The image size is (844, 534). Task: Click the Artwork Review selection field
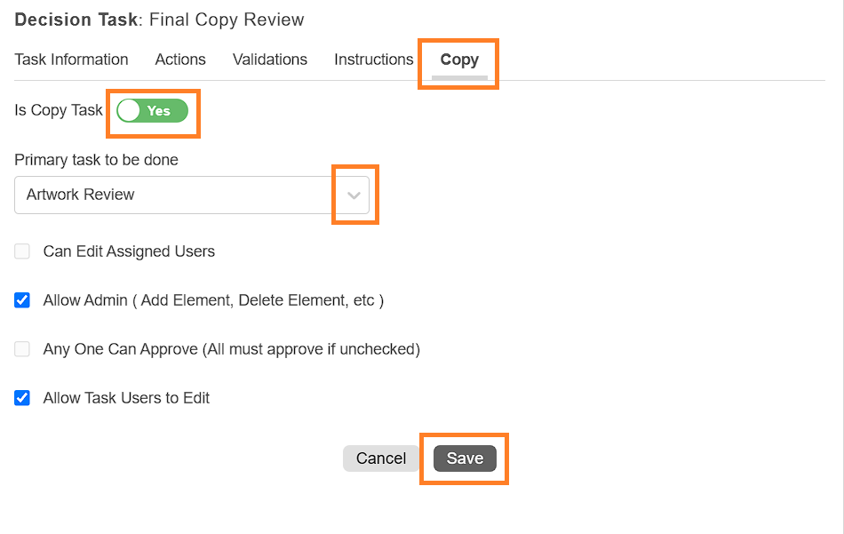tap(192, 195)
